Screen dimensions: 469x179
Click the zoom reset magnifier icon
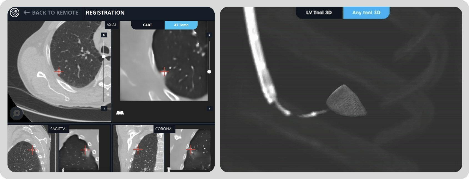(x=17, y=113)
